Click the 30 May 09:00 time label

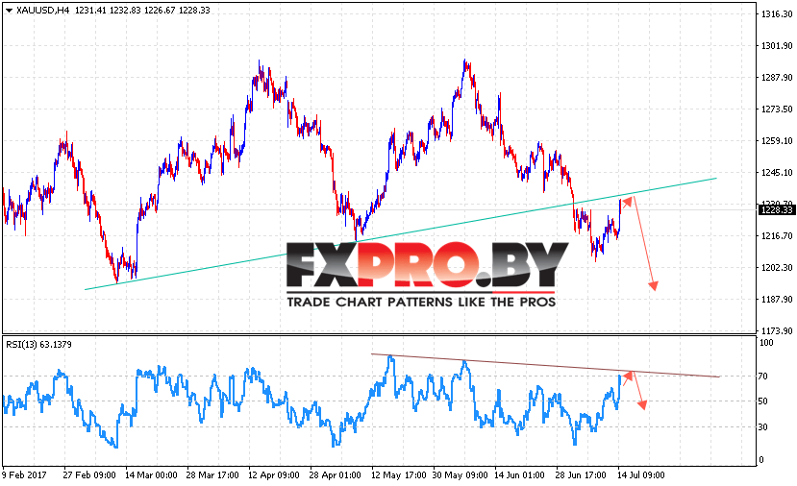click(x=460, y=475)
